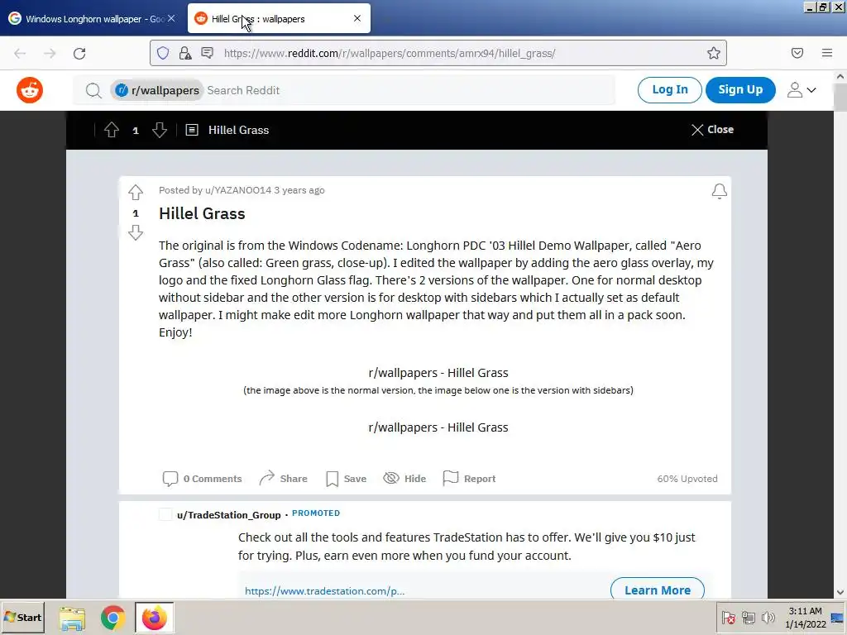Upvote from the black header bar

tap(112, 130)
